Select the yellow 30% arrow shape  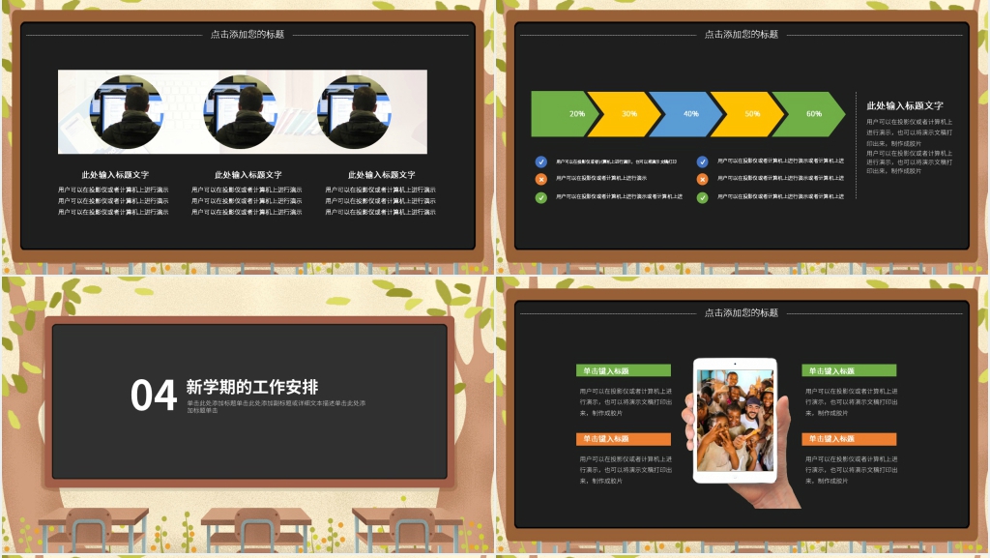626,114
